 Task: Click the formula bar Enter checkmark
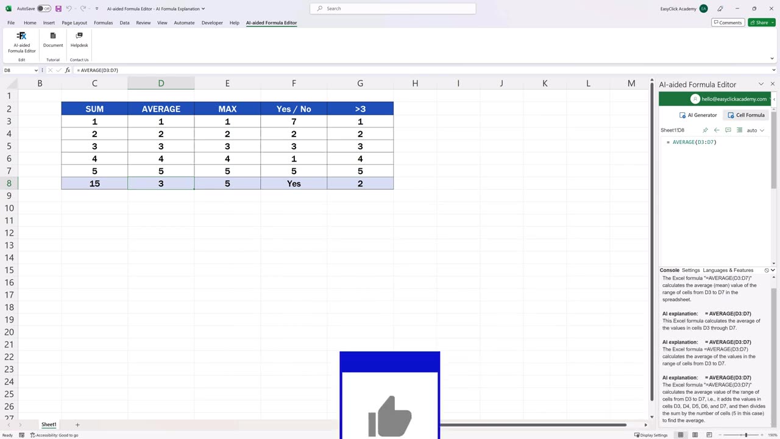pos(58,70)
